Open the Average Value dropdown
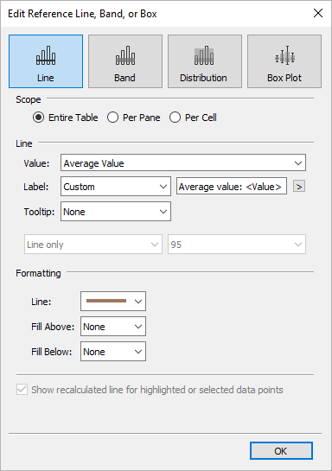332x471 pixels. pos(183,162)
